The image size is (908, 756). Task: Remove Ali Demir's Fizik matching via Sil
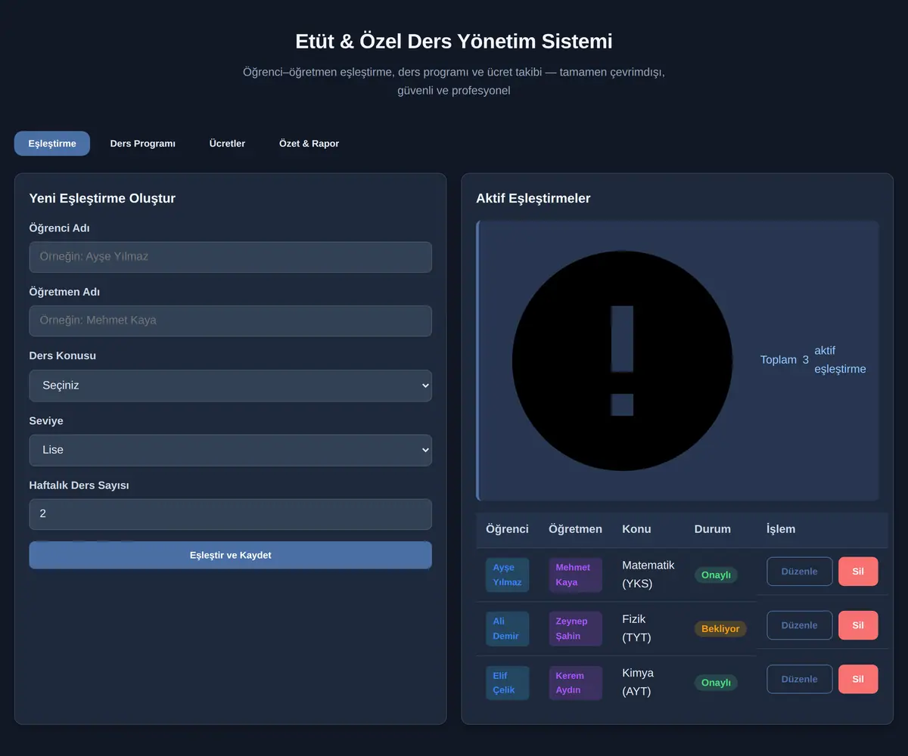[858, 625]
